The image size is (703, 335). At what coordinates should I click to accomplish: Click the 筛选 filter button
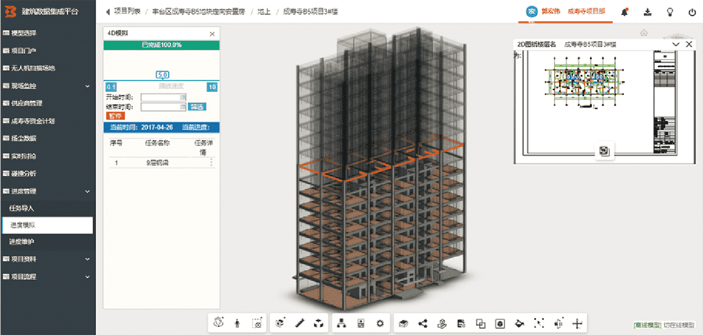click(x=197, y=107)
